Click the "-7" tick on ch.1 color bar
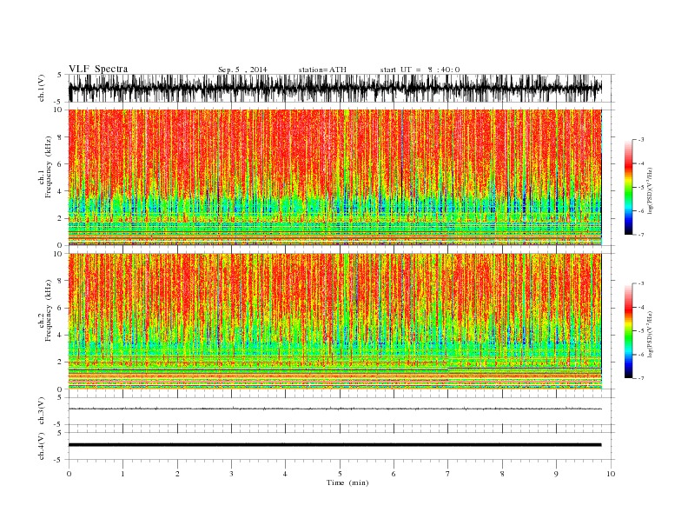The height and width of the screenshot is (532, 688). pyautogui.click(x=640, y=235)
